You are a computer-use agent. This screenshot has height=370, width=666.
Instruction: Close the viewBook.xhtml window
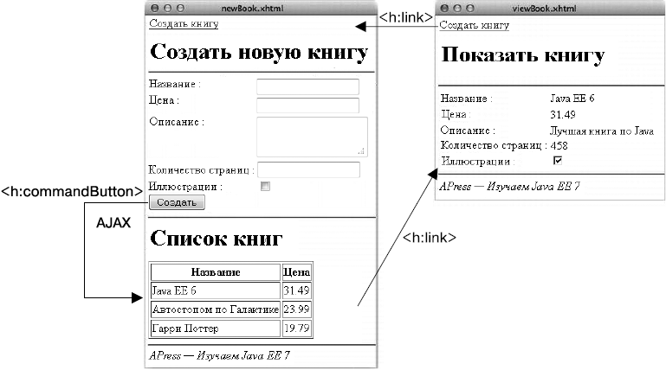point(444,7)
